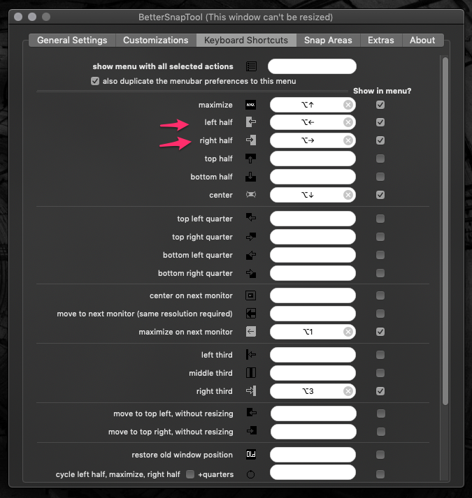Enable Show in menu for top left quarter
Screen dimensions: 472x498
[x=380, y=219]
